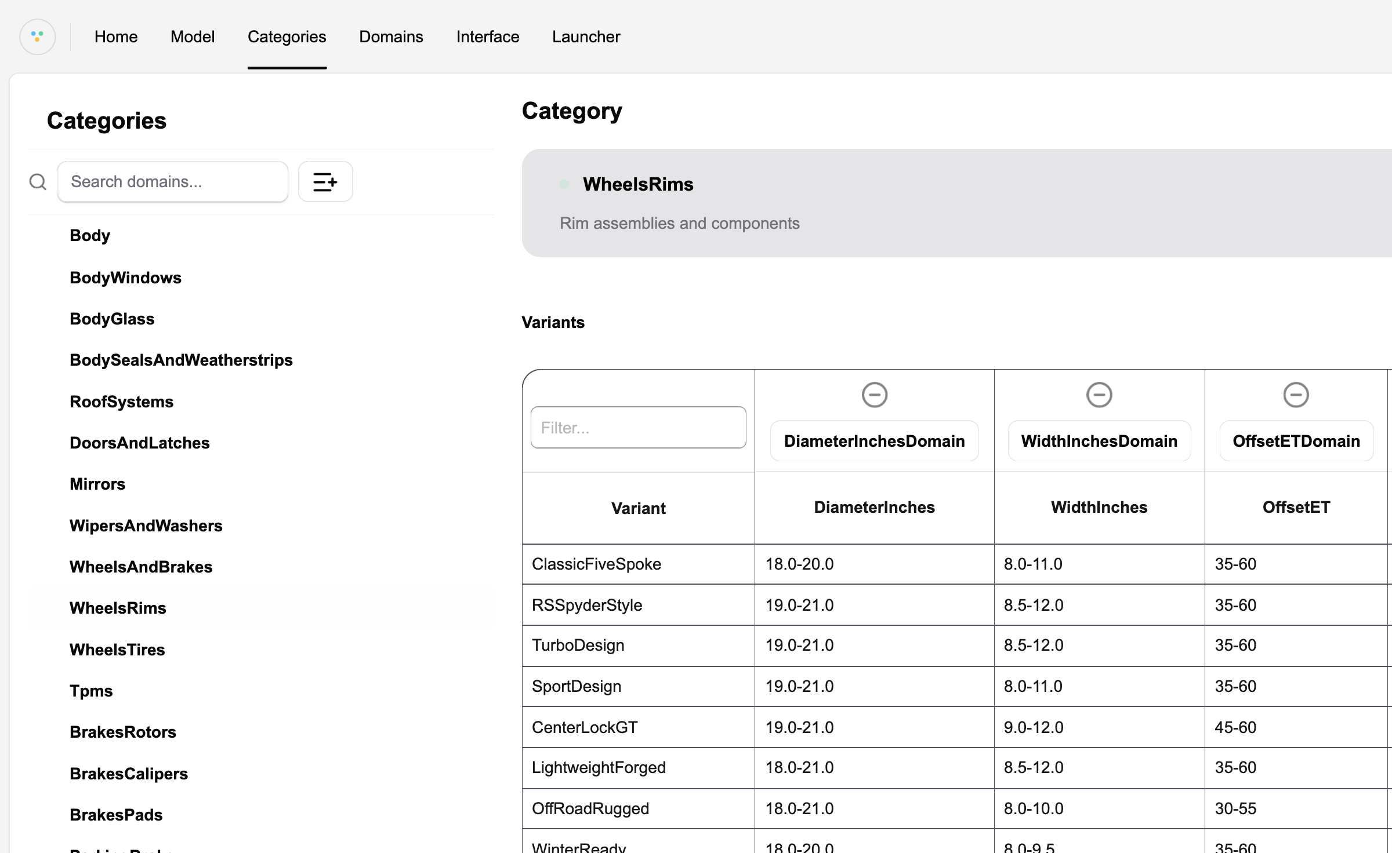Click the search magnifier icon
The width and height of the screenshot is (1392, 853).
coord(38,182)
